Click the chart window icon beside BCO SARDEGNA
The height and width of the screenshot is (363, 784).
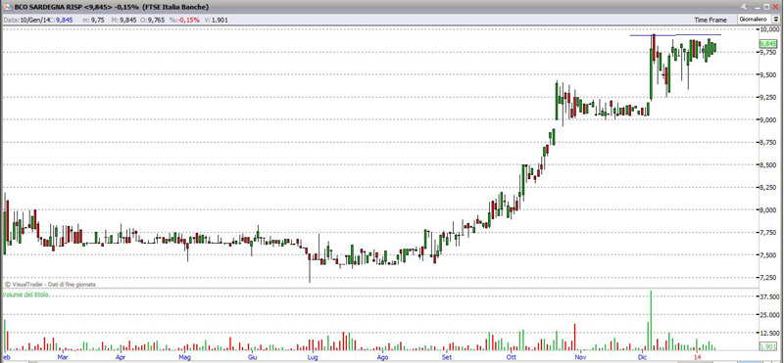tap(7, 7)
